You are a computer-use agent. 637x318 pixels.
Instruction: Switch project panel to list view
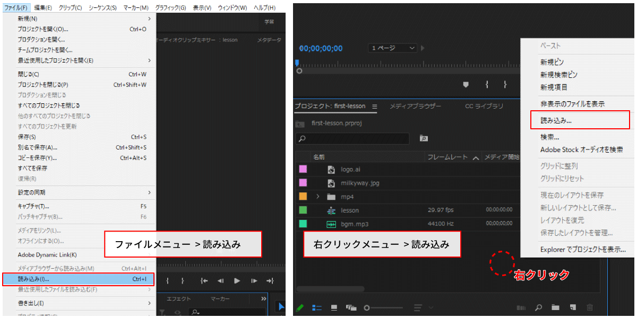pos(317,307)
